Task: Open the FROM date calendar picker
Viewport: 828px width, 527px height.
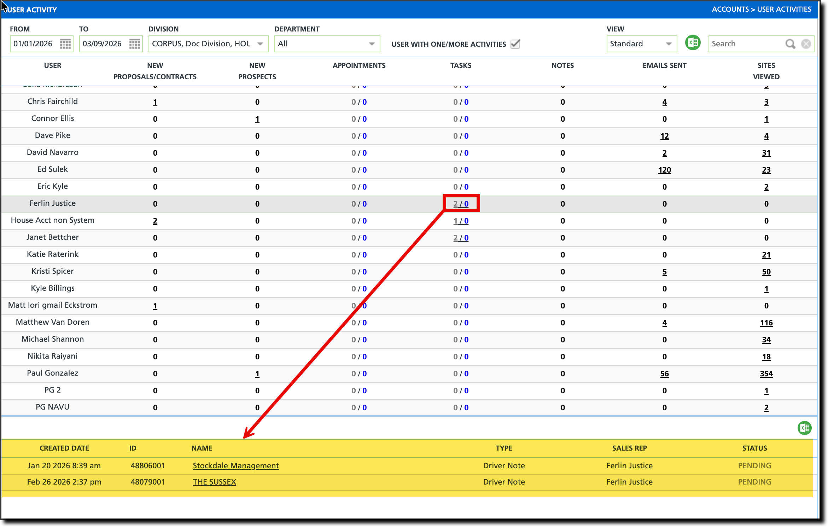Action: [65, 44]
